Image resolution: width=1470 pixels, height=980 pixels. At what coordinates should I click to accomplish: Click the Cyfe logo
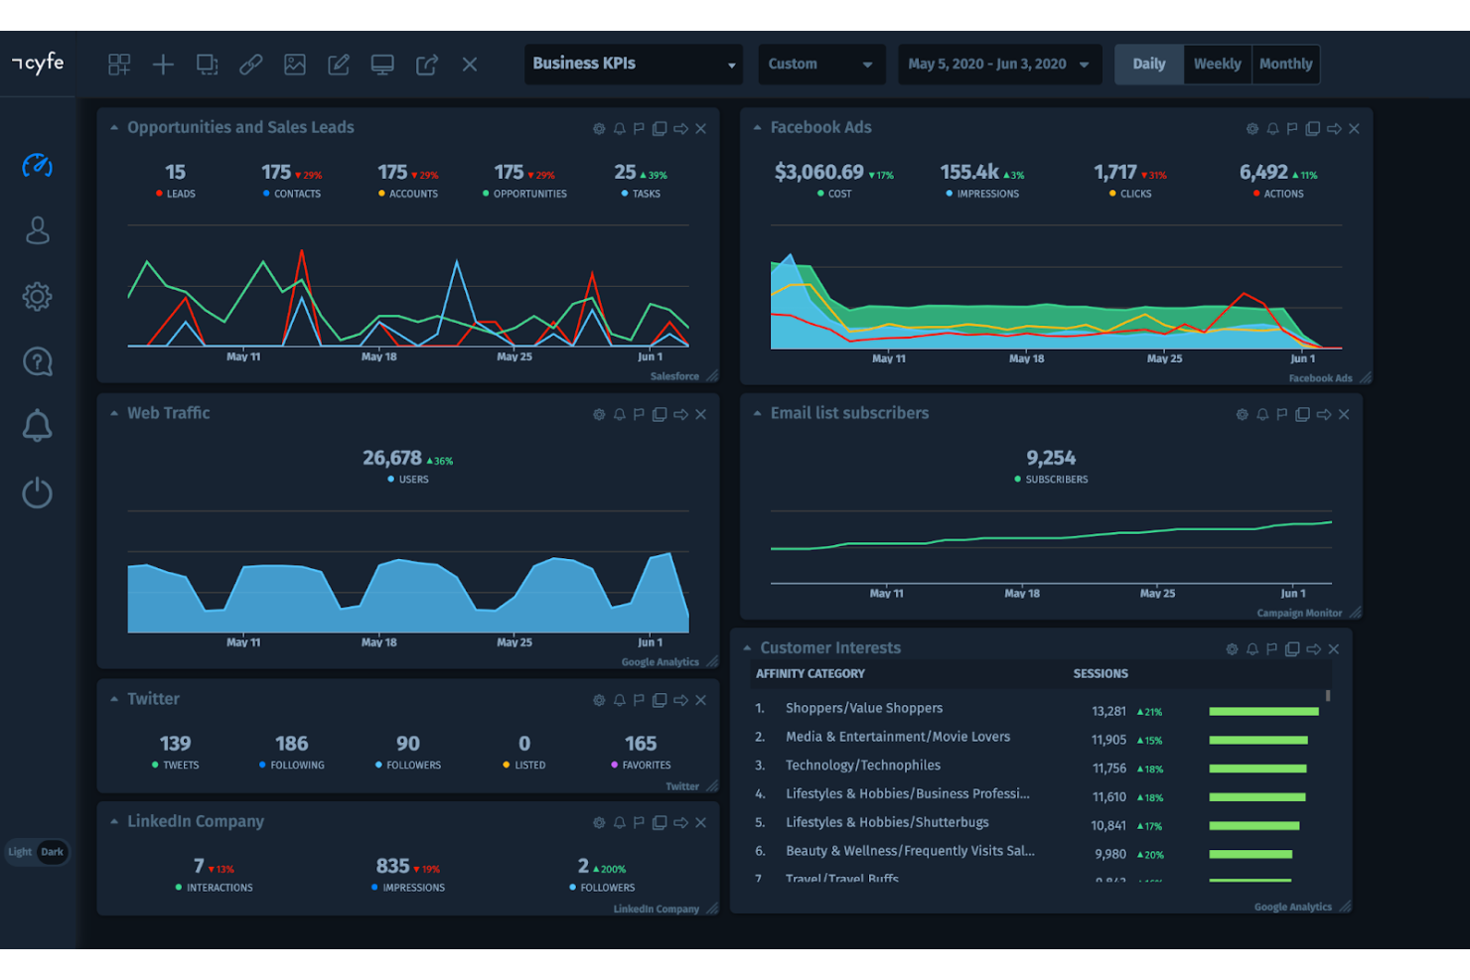pyautogui.click(x=38, y=64)
